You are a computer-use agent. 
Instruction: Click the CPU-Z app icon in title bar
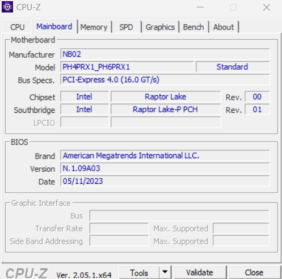7,7
